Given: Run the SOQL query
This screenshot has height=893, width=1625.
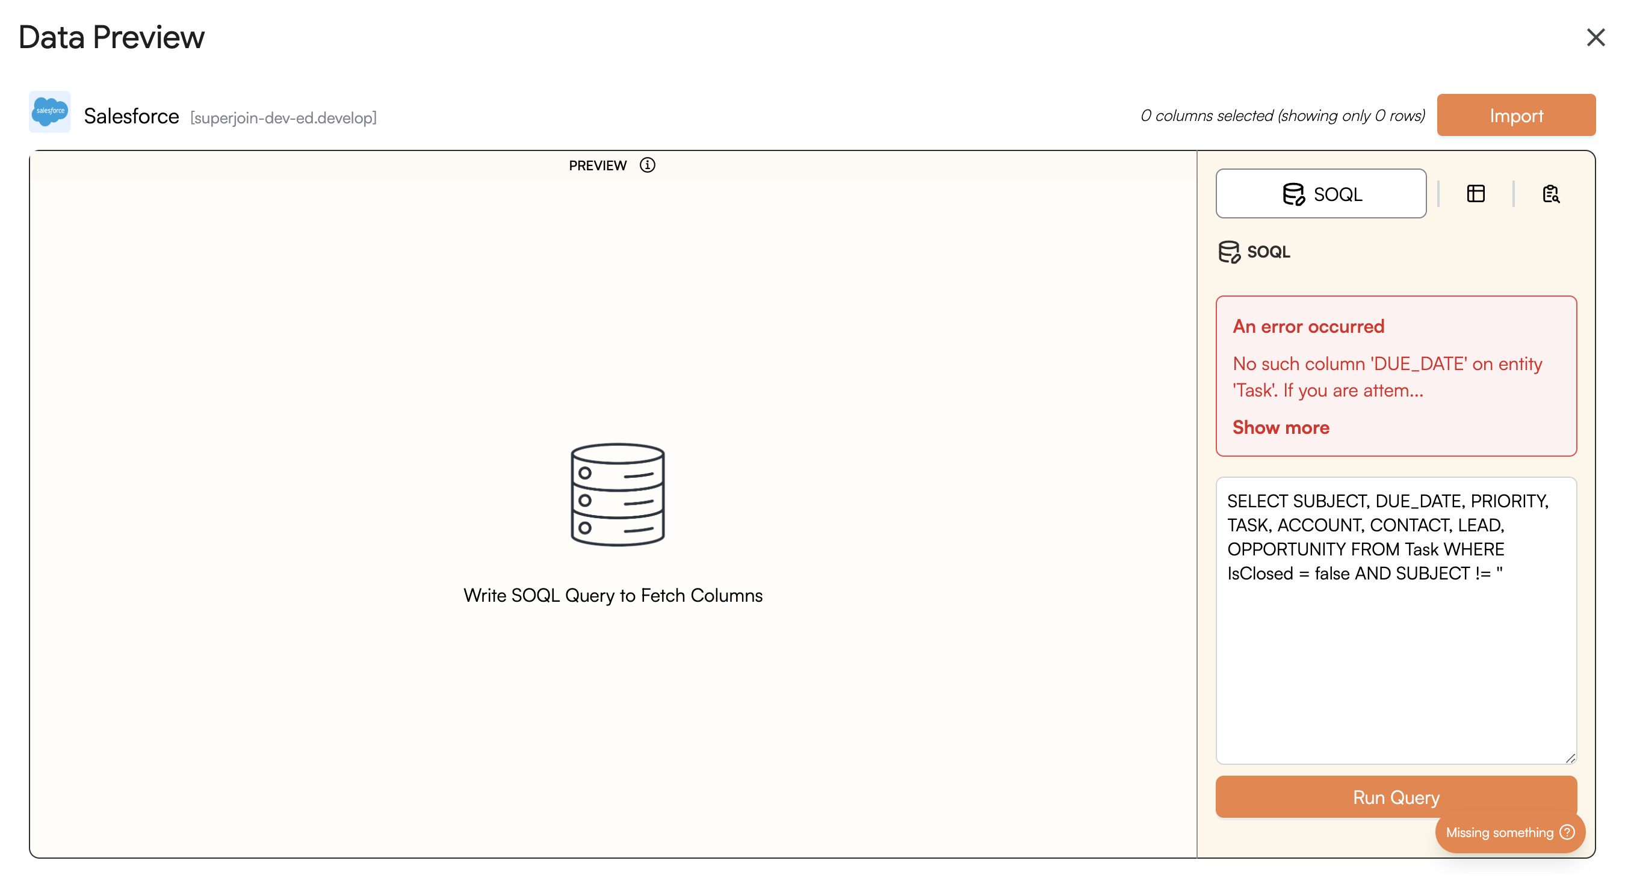Looking at the screenshot, I should [1395, 797].
